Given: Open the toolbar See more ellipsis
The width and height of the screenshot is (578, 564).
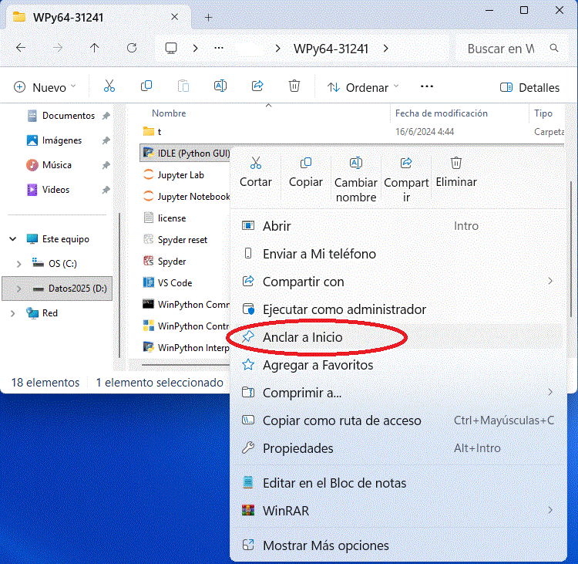Looking at the screenshot, I should pyautogui.click(x=426, y=86).
